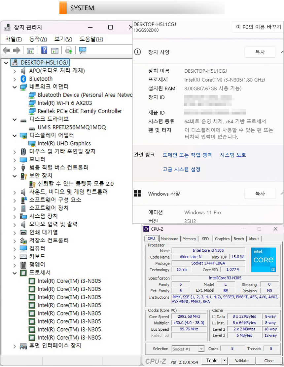Switch to the Mainboard tab in CPU-Z
This screenshot has height=367, width=284.
[169, 239]
